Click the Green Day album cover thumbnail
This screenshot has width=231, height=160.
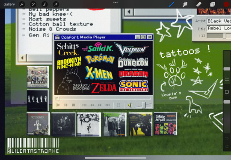[x=115, y=125]
